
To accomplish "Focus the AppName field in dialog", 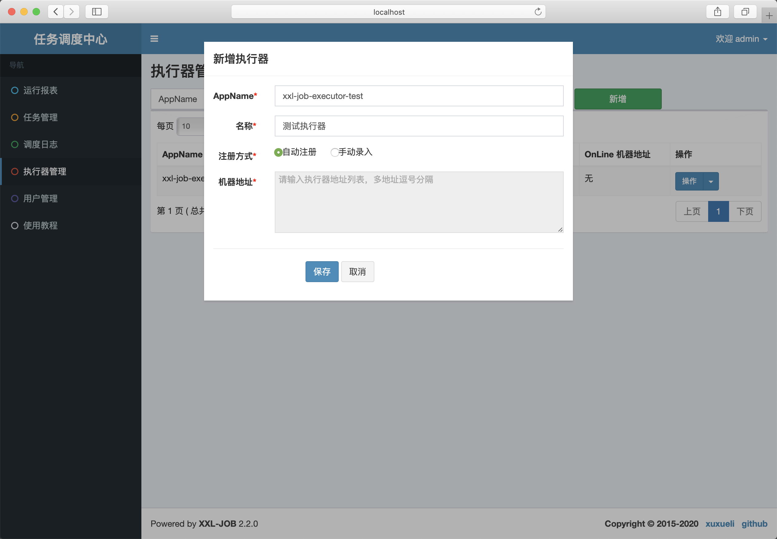I will (x=419, y=96).
